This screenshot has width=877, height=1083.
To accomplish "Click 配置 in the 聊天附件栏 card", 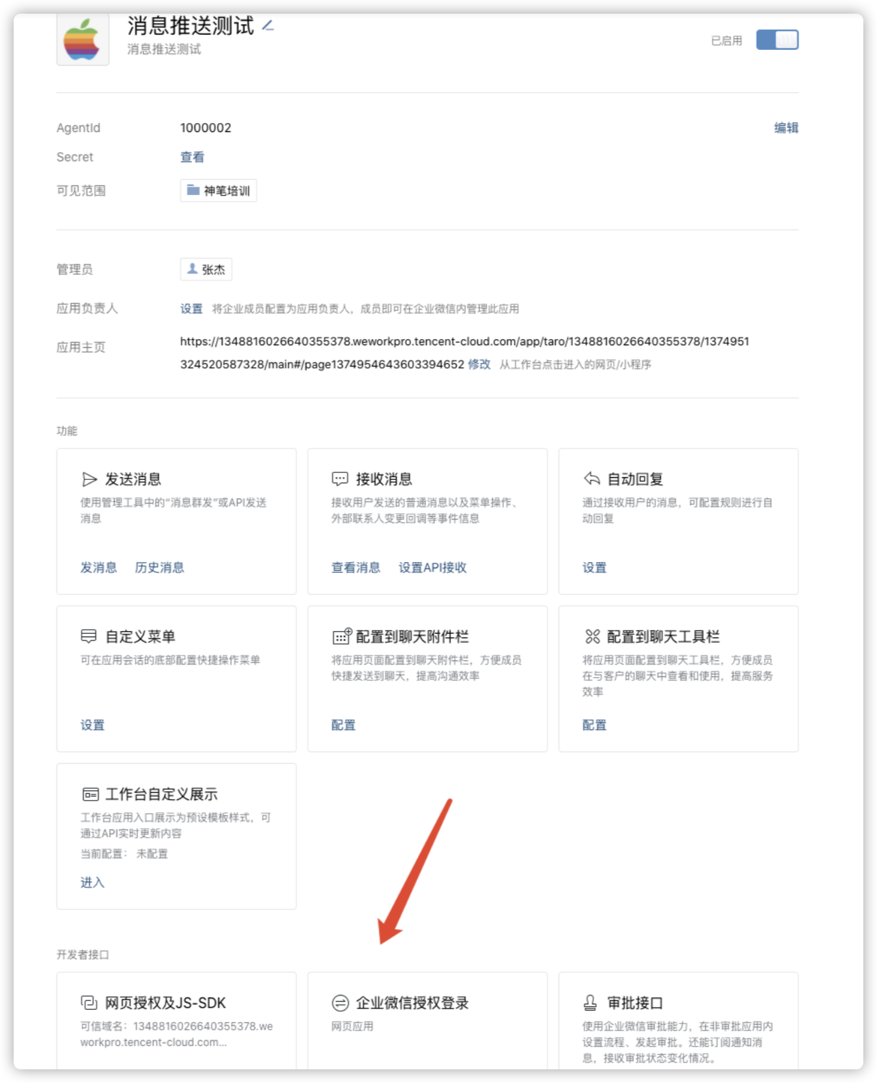I will pyautogui.click(x=344, y=725).
